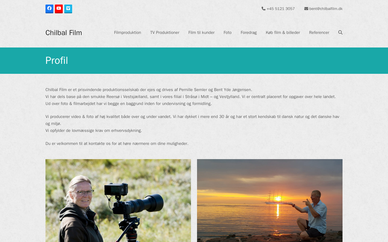Screen dimensions: 388x242
Task: Click the search magnifier icon
Action: point(340,32)
